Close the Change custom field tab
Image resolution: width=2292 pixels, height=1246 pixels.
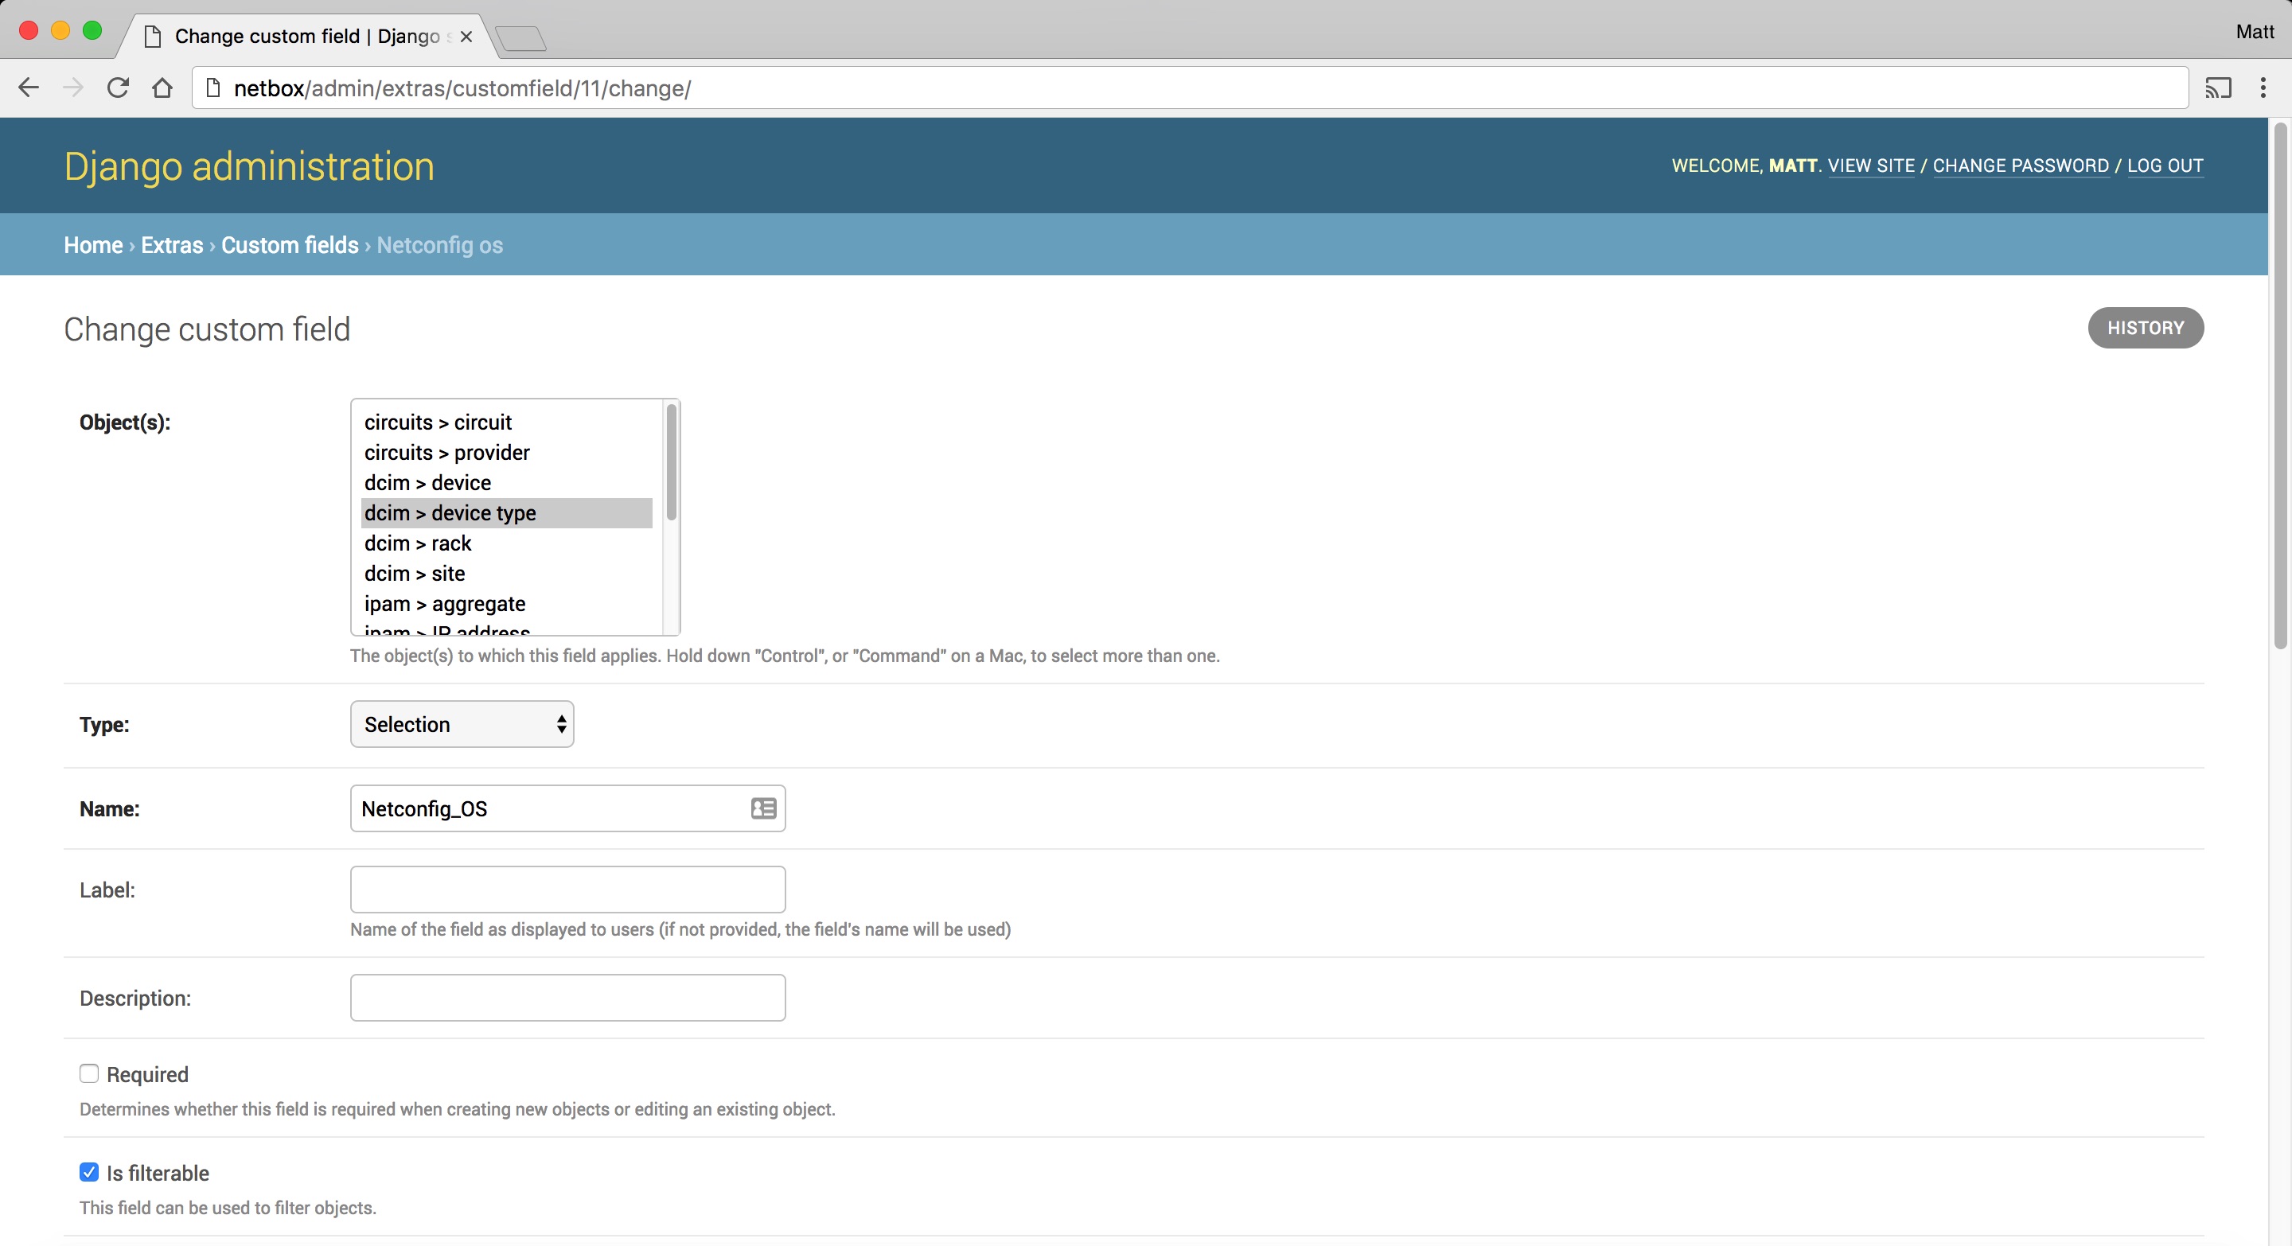466,37
